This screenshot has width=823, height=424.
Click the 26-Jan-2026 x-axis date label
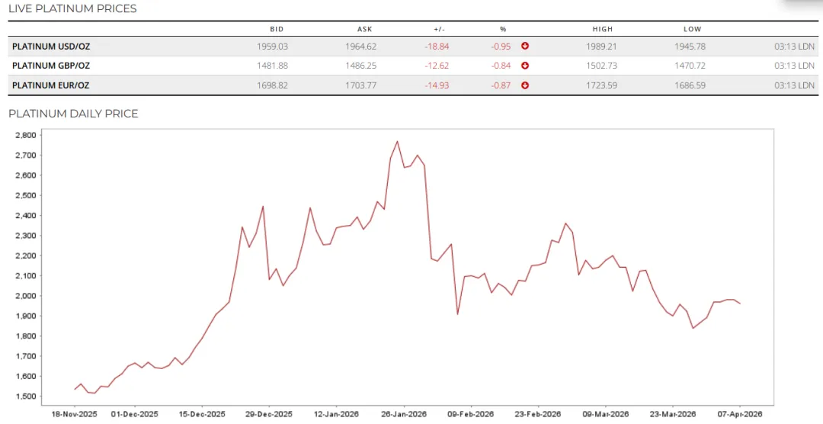coord(404,414)
